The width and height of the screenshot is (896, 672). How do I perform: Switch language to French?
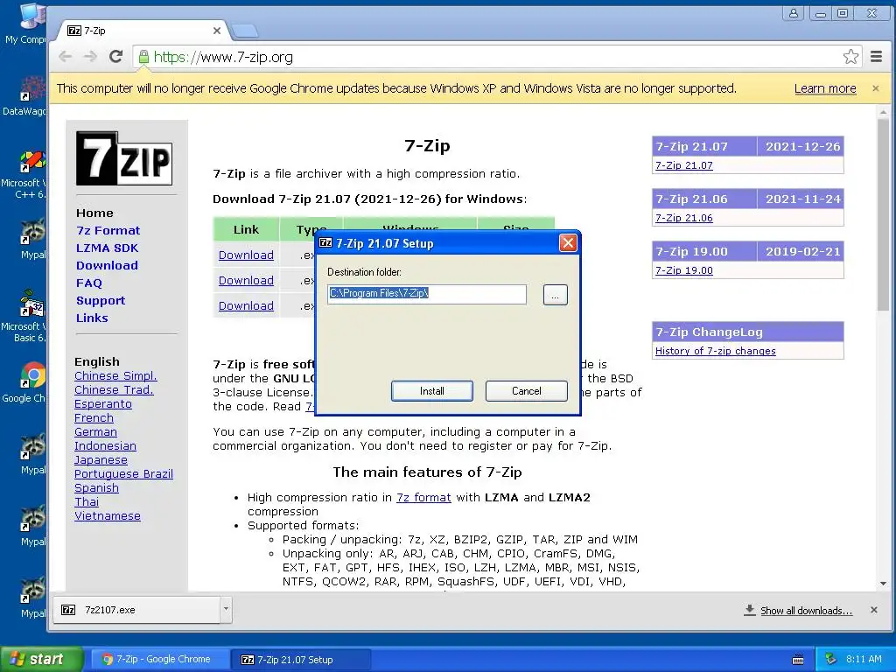pos(94,417)
